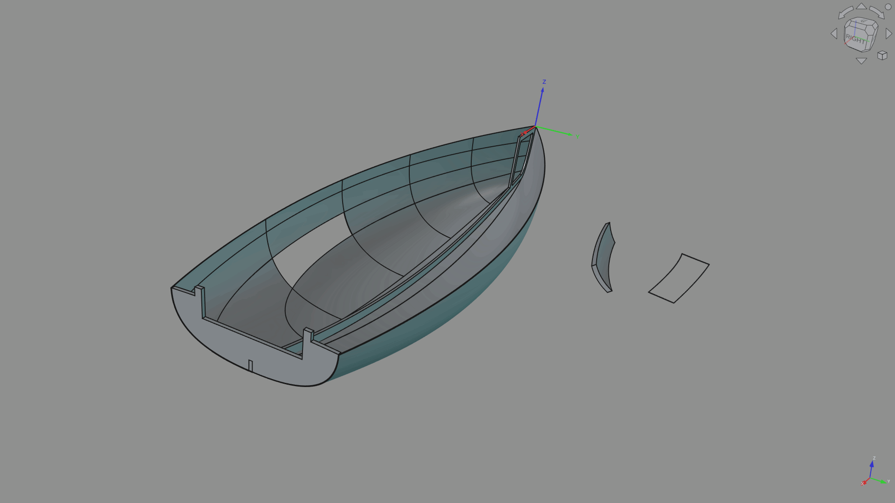Viewport: 895px width, 503px height.
Task: Click the blue Z axis label above the bow
Action: 544,82
